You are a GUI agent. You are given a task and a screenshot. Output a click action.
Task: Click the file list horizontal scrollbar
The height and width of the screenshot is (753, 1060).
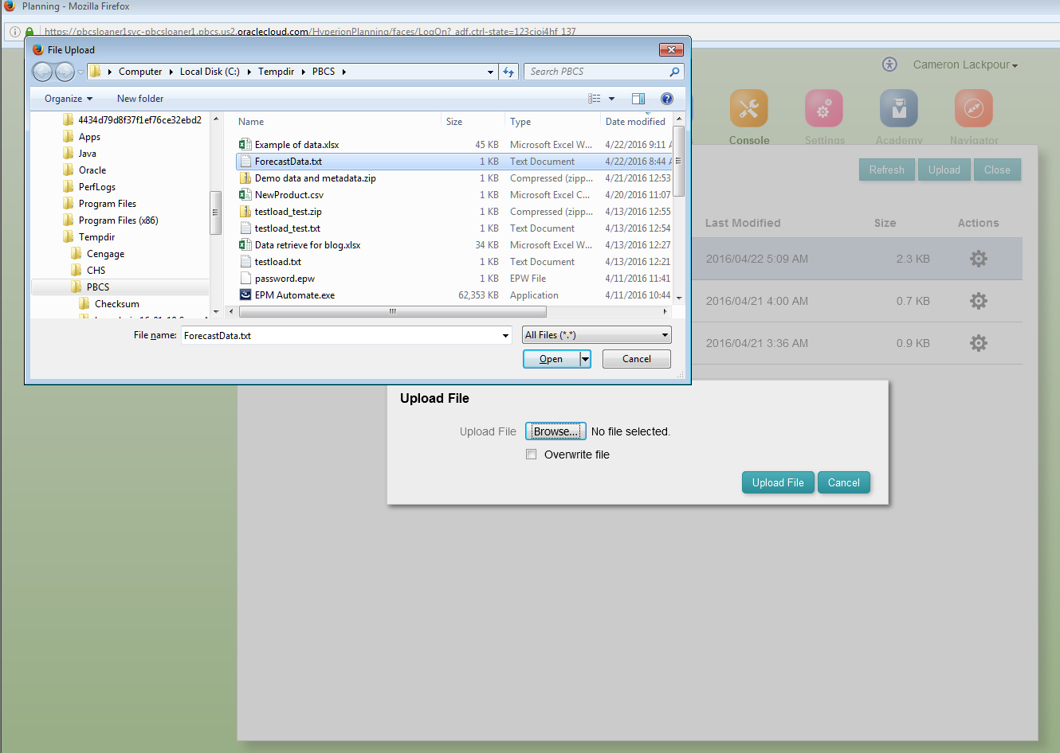(393, 311)
